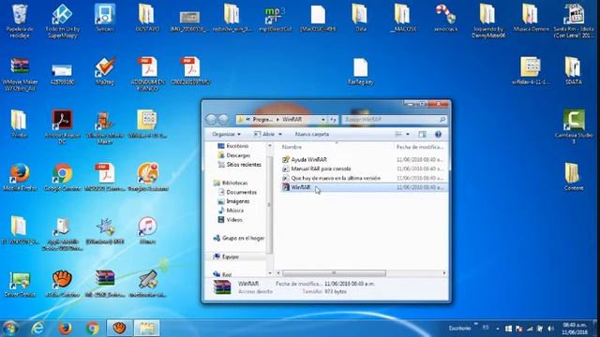The width and height of the screenshot is (600, 337).
Task: Sort by Fecha de modifica... column header
Action: tap(420, 147)
